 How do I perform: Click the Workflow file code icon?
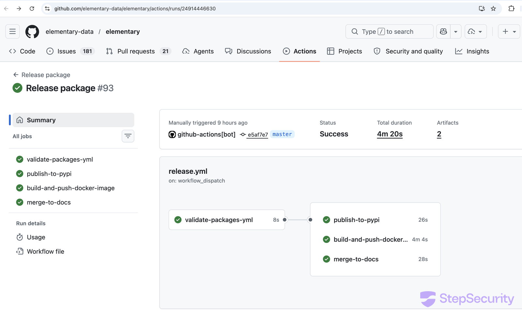20,251
